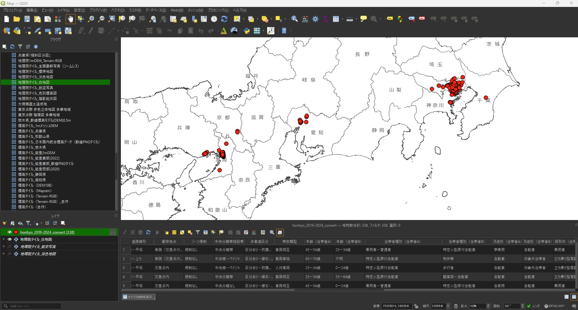Select the Pan Map hand tool
The image size is (578, 310).
click(70, 19)
